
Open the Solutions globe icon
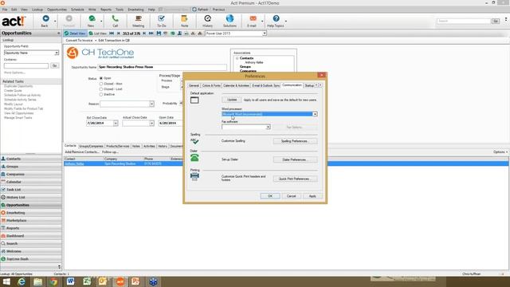point(229,18)
